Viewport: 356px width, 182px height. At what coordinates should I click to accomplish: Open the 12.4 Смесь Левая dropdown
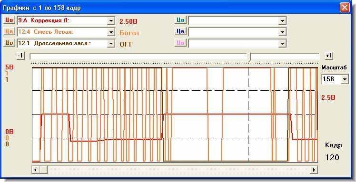point(111,32)
